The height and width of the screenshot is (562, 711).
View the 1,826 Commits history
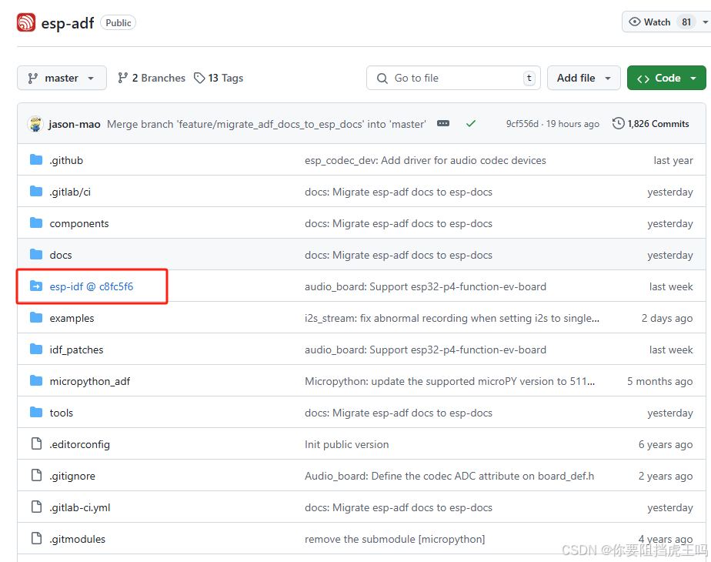point(650,123)
